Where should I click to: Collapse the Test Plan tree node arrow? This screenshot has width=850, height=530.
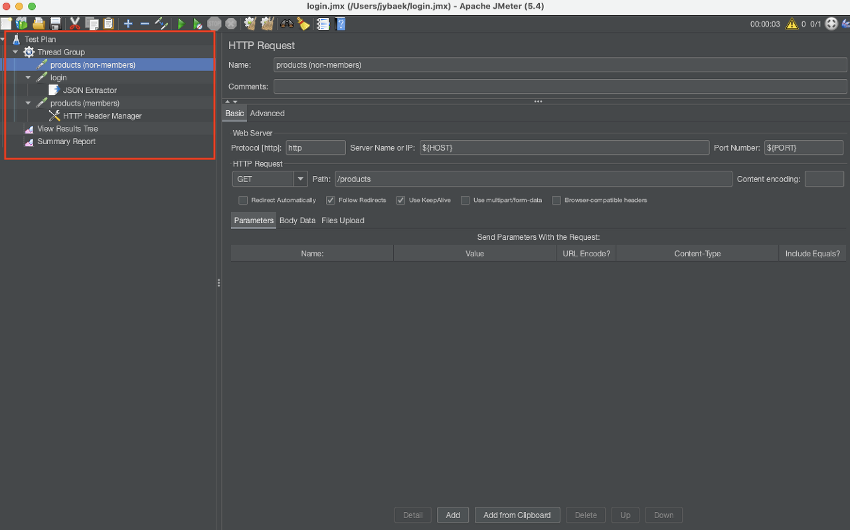pyautogui.click(x=3, y=39)
